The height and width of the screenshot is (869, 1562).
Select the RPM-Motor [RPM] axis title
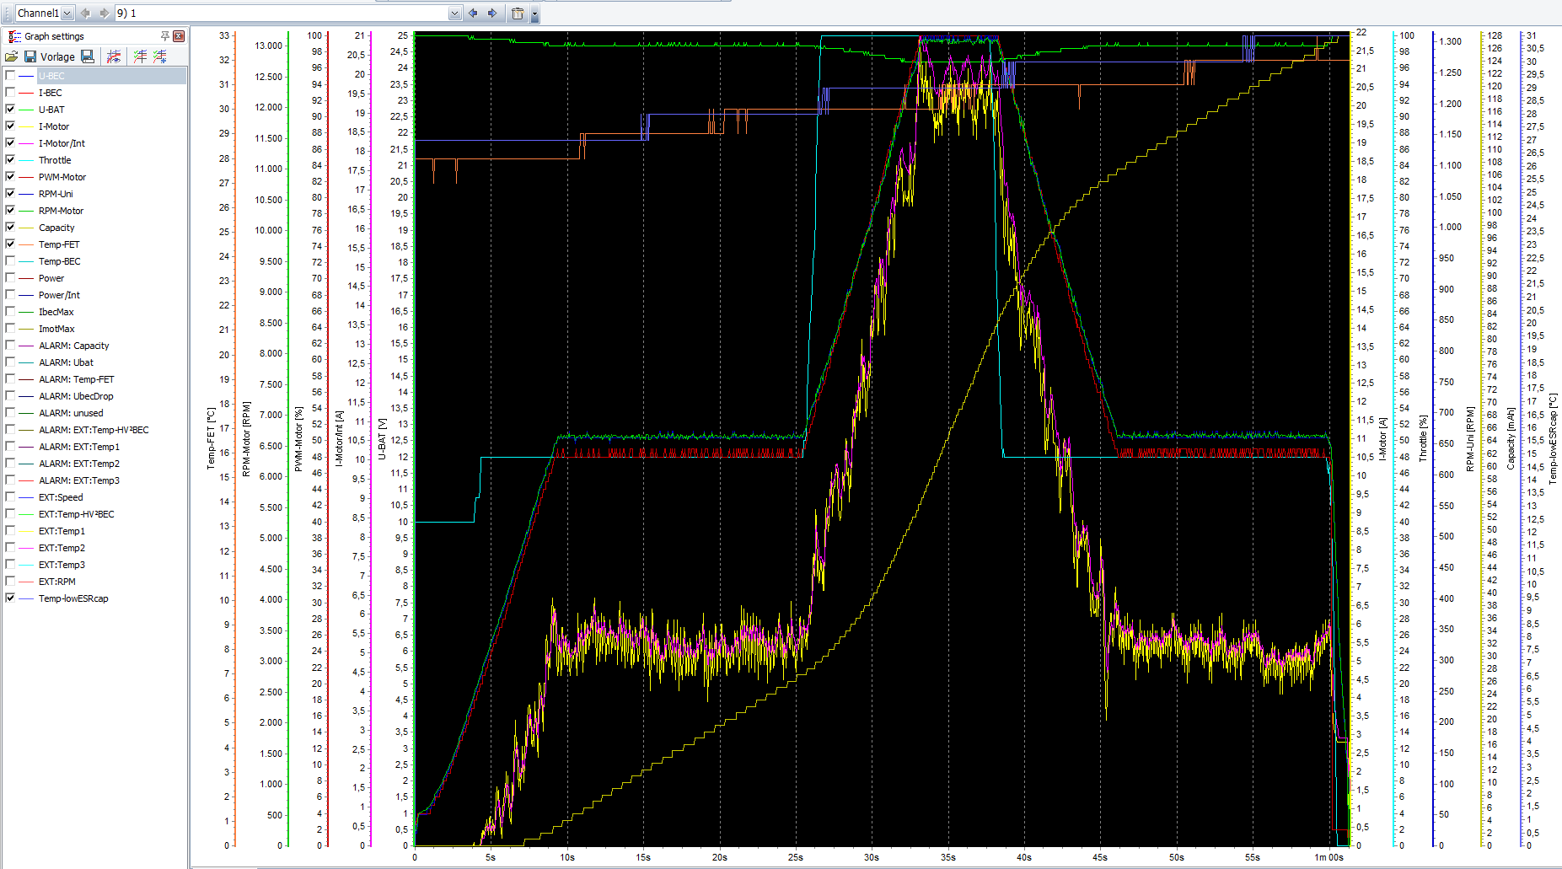point(246,438)
